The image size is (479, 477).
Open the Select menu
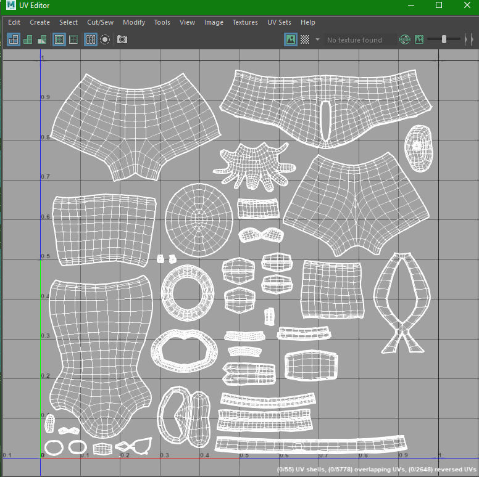point(69,22)
